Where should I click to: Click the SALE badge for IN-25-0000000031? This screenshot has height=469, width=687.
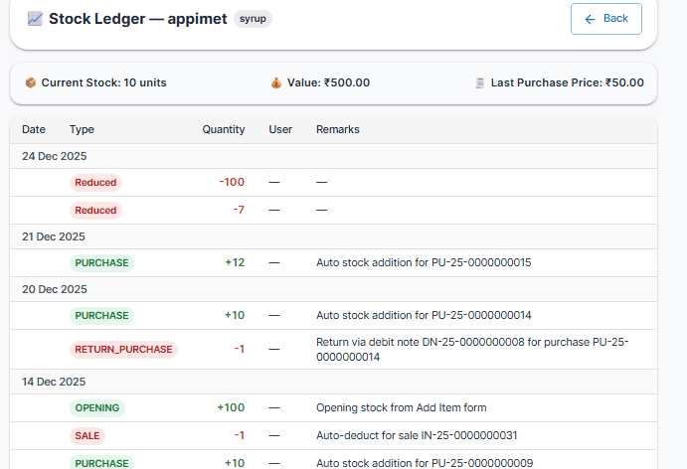point(87,435)
